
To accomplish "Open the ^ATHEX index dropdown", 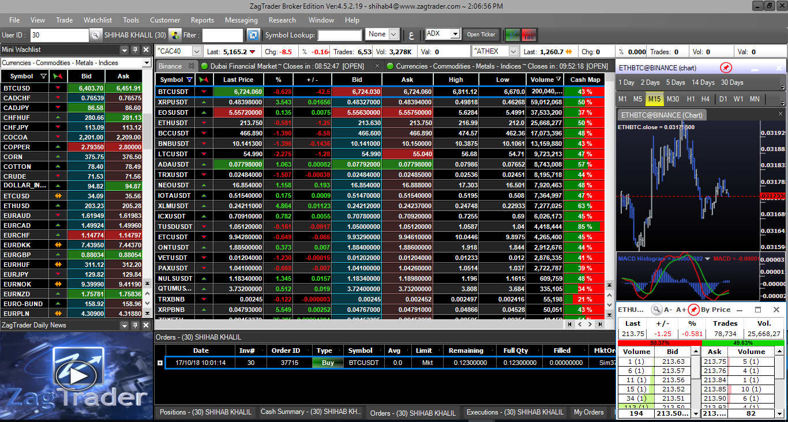I will (x=512, y=52).
